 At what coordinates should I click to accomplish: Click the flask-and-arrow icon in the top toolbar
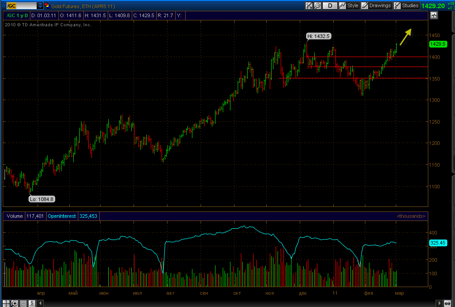[309, 5]
